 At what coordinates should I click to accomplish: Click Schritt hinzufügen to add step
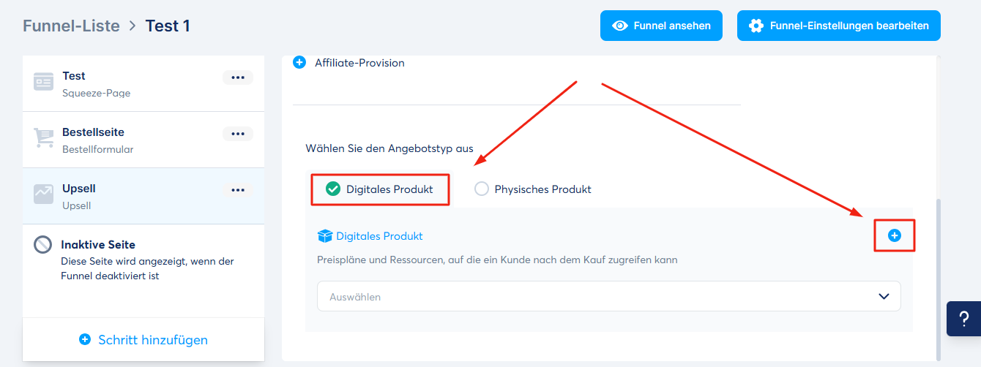143,339
